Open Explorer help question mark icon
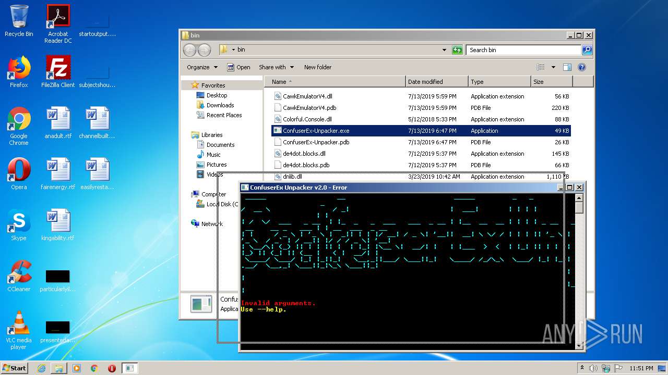Viewport: 668px width, 375px height. (x=582, y=67)
